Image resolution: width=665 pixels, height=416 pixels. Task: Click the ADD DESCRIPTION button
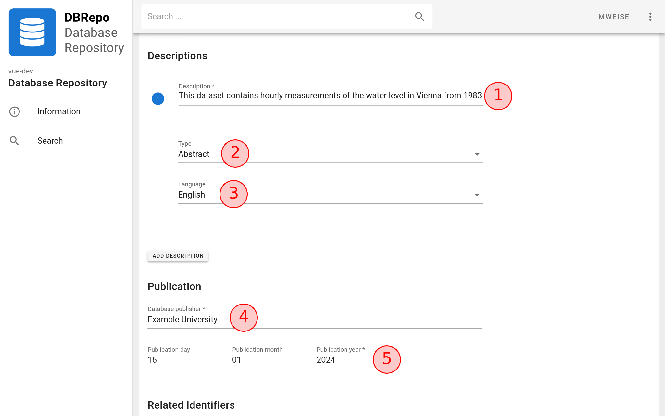pos(178,256)
